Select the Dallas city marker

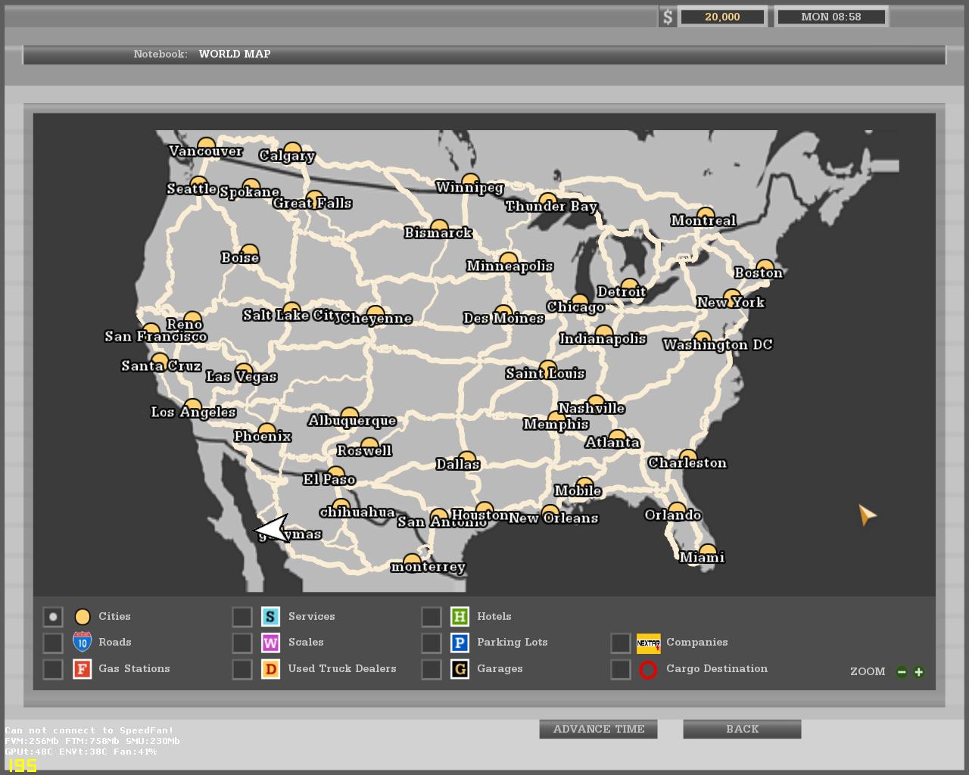pyautogui.click(x=466, y=459)
